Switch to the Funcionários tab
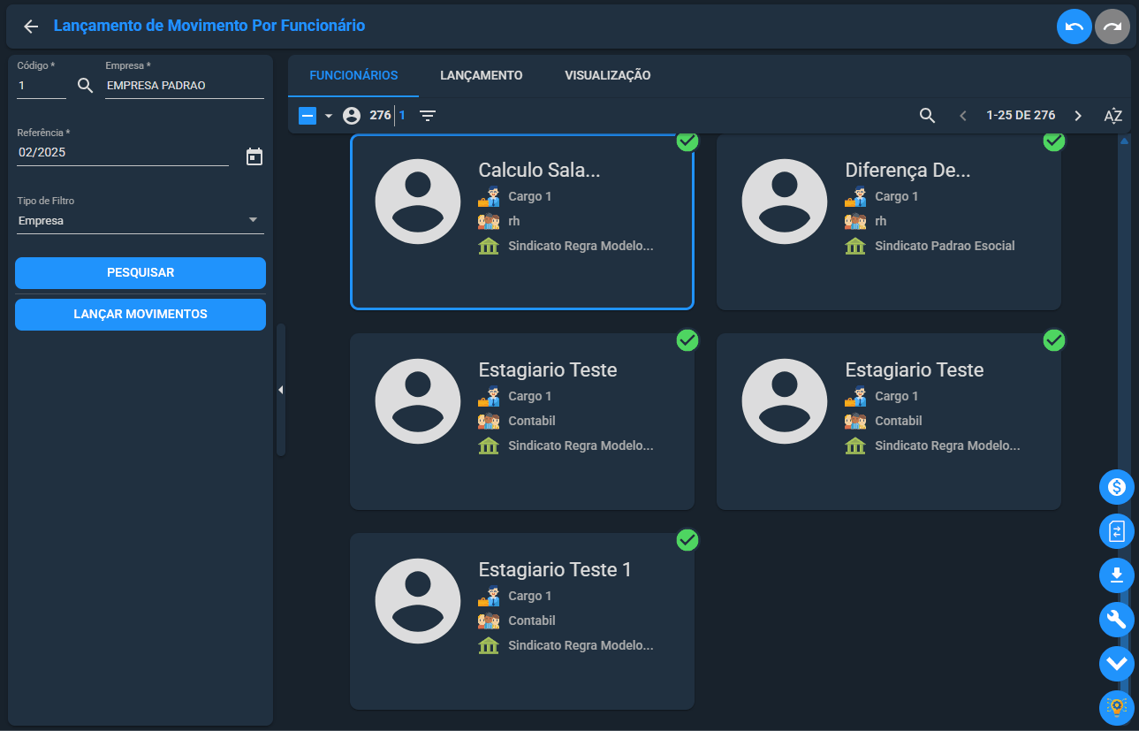The image size is (1139, 731). click(353, 75)
